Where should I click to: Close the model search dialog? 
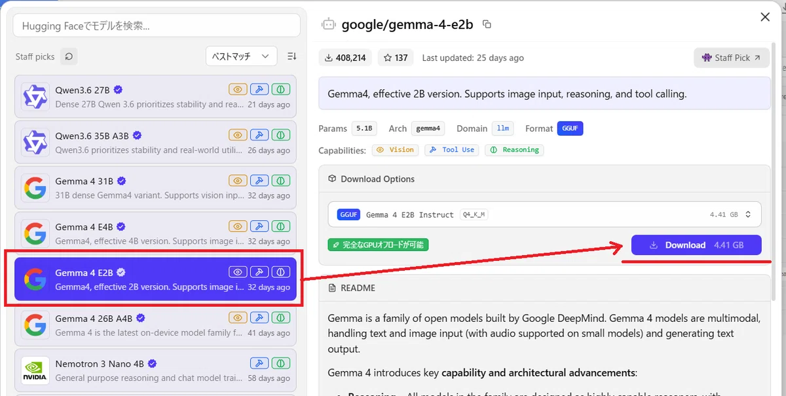(765, 17)
